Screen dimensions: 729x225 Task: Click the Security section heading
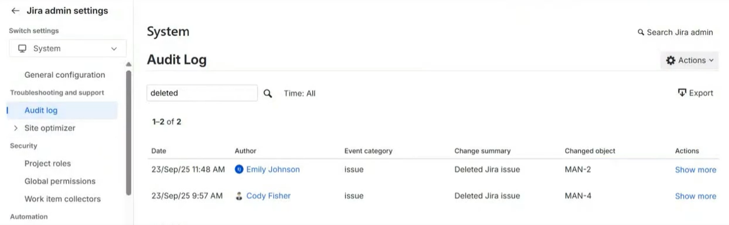point(23,146)
